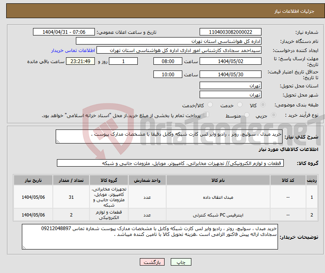The width and height of the screenshot is (325, 273).
Task: Click the واحد شمارش column header
Action: click(147, 180)
